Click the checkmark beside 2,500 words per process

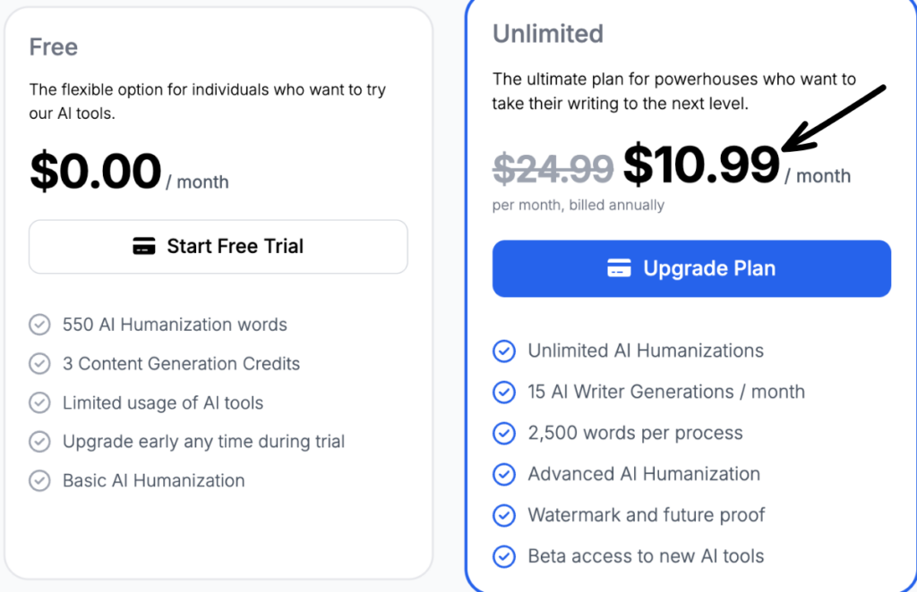pos(503,433)
